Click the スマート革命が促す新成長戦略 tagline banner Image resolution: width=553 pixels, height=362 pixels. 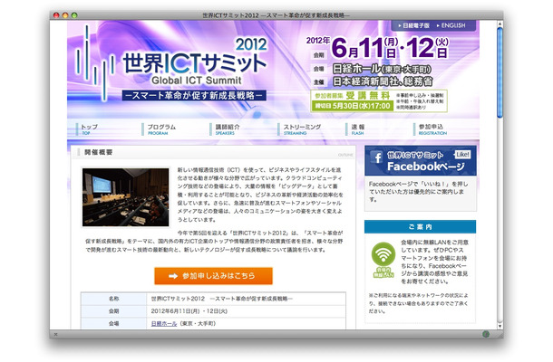194,95
